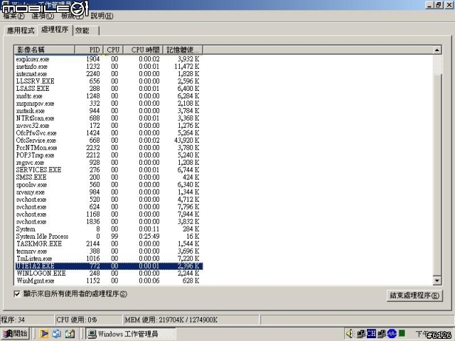Click the 結束處理程序 button
The image size is (455, 341).
(x=414, y=296)
